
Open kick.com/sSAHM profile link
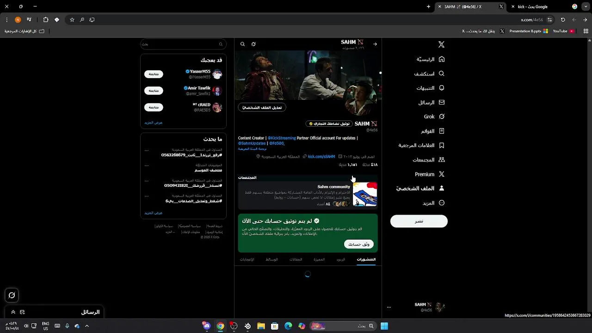point(321,156)
